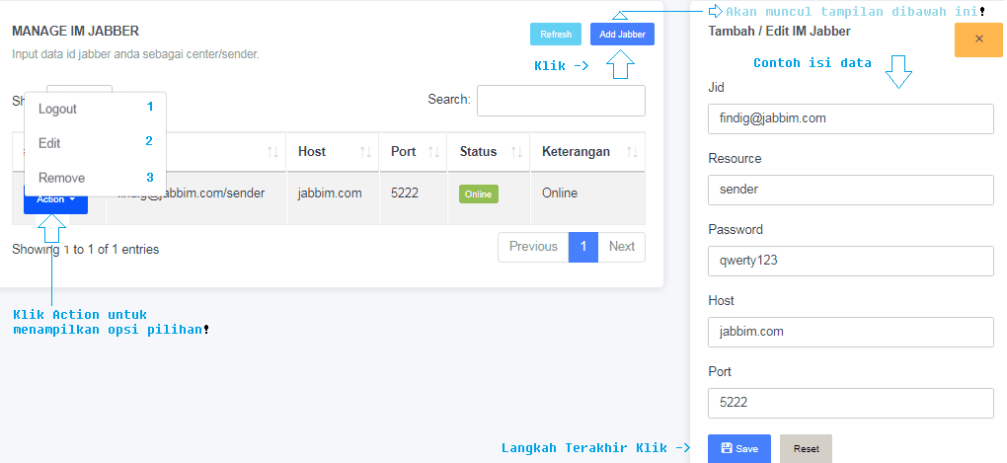1007x463 pixels.
Task: Reset the Jabber form
Action: 806,448
